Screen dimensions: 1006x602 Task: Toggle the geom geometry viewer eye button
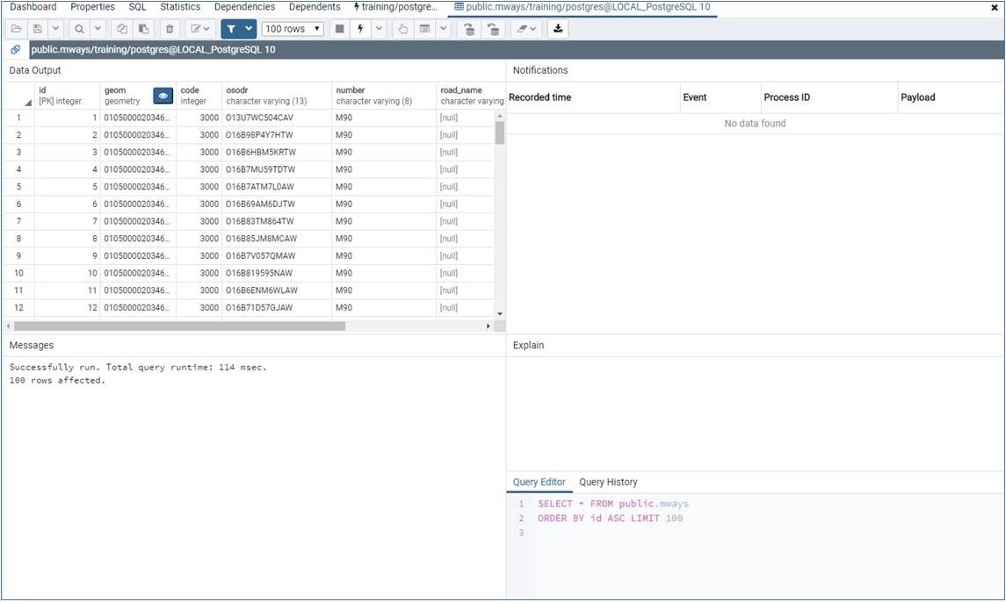pos(163,96)
